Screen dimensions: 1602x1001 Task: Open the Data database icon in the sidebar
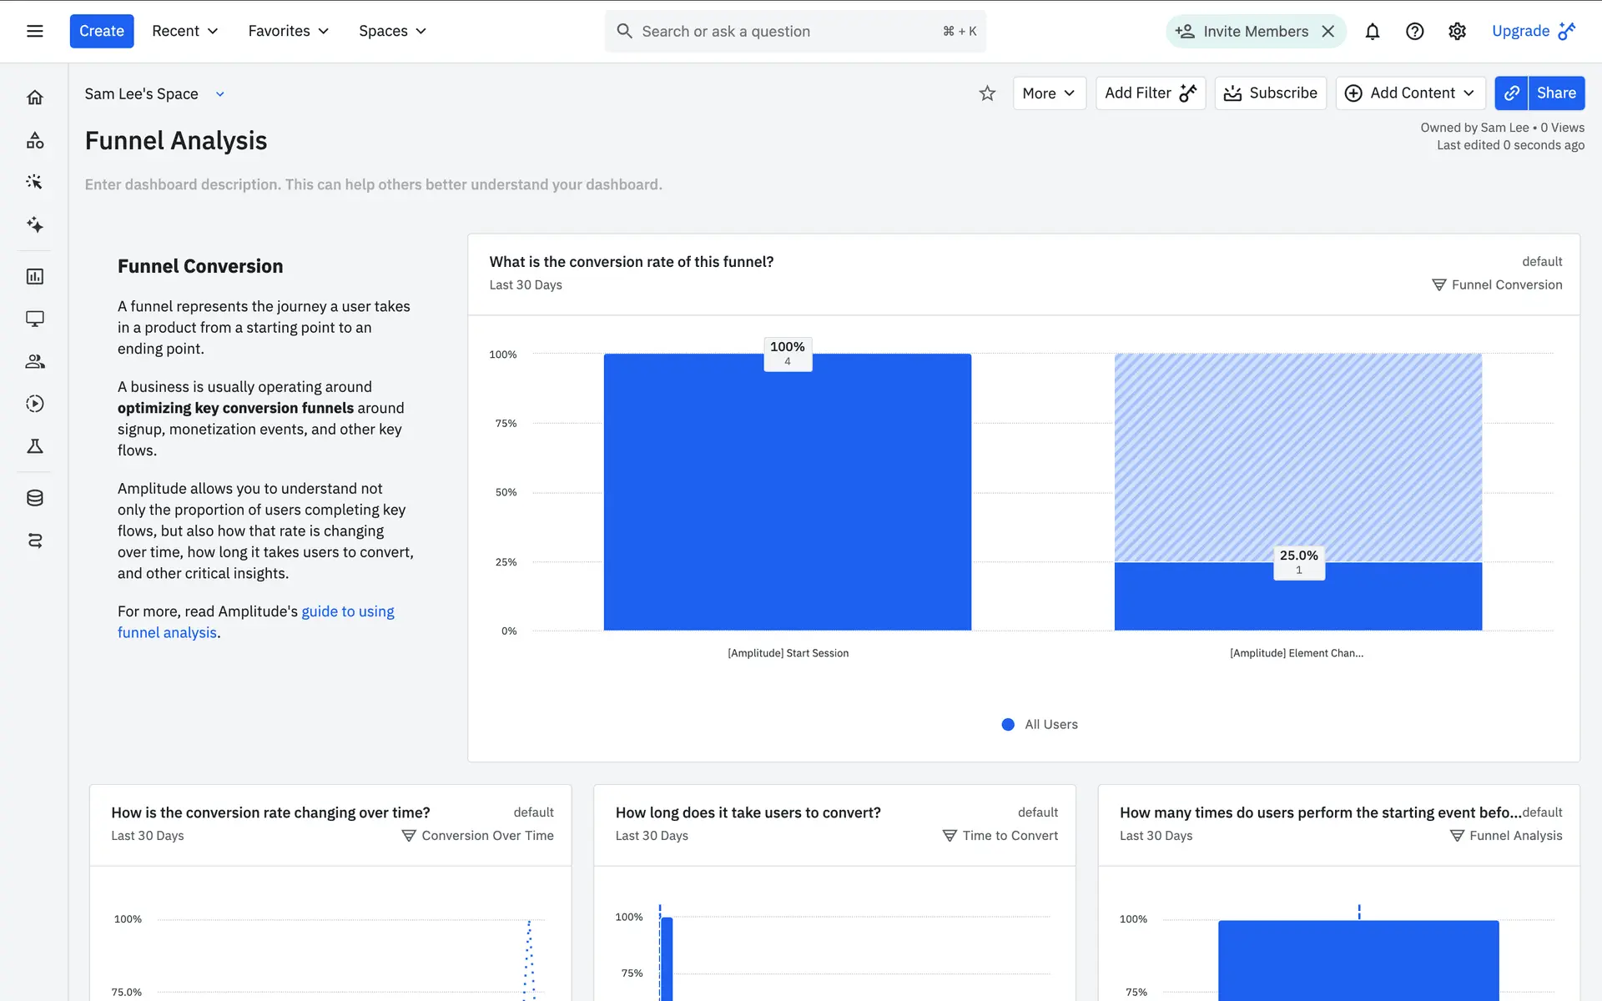(x=34, y=498)
